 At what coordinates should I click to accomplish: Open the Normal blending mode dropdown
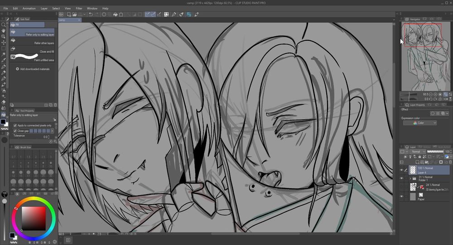[x=418, y=152]
